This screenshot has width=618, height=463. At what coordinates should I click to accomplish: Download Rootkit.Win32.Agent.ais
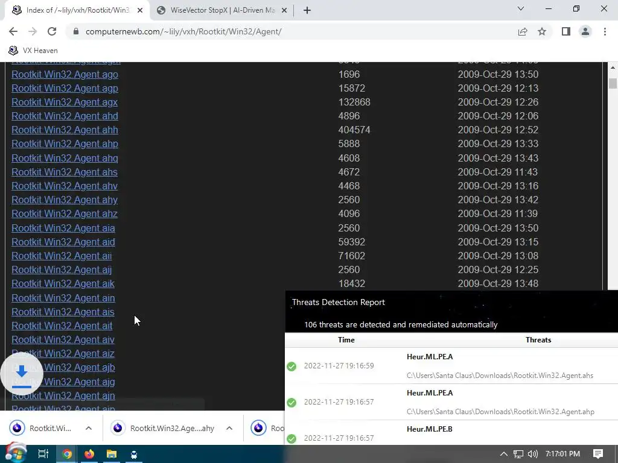63,312
